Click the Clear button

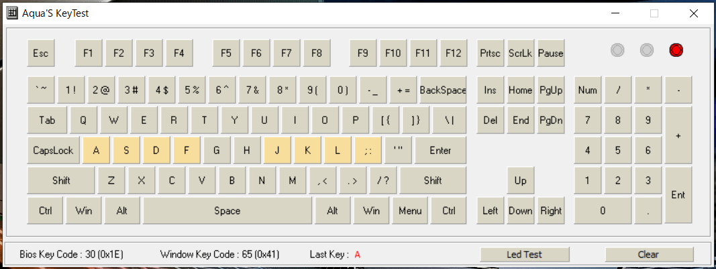(x=649, y=254)
